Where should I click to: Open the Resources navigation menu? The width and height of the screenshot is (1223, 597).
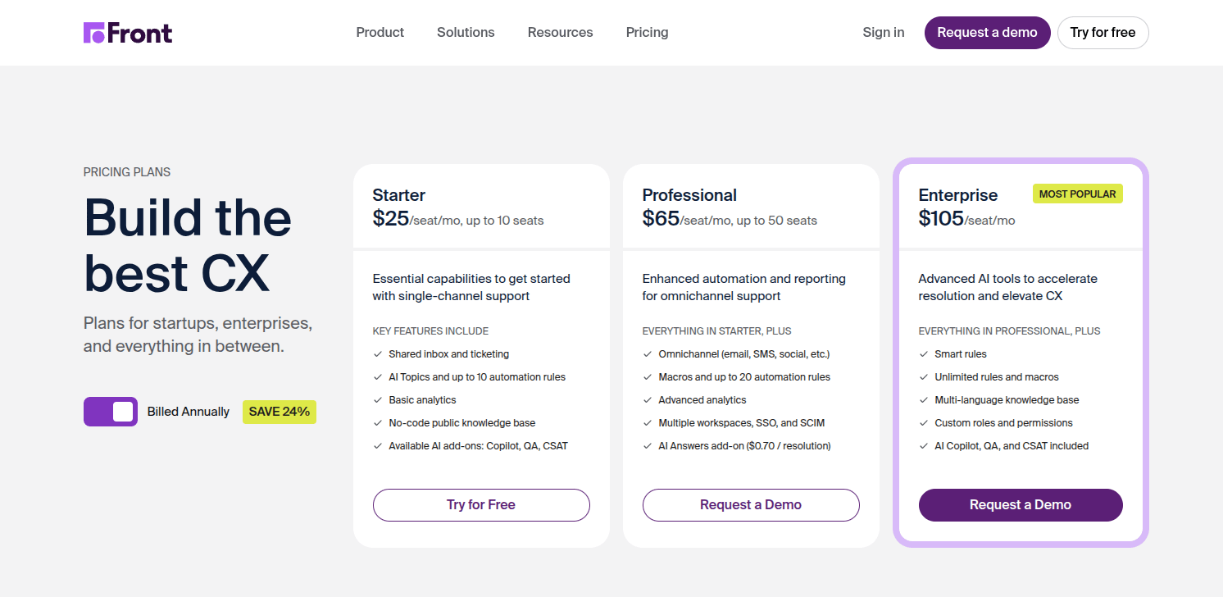pos(560,33)
